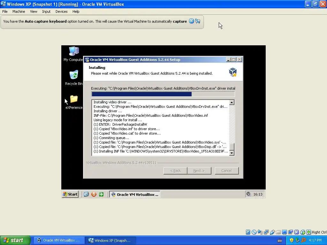327x245 pixels.
Task: Click the installation progress bar
Action: [x=163, y=94]
